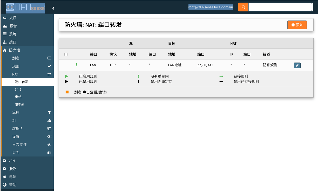The image size is (318, 191).
Task: Click the 流控 filter funnel icon
Action: click(49, 113)
